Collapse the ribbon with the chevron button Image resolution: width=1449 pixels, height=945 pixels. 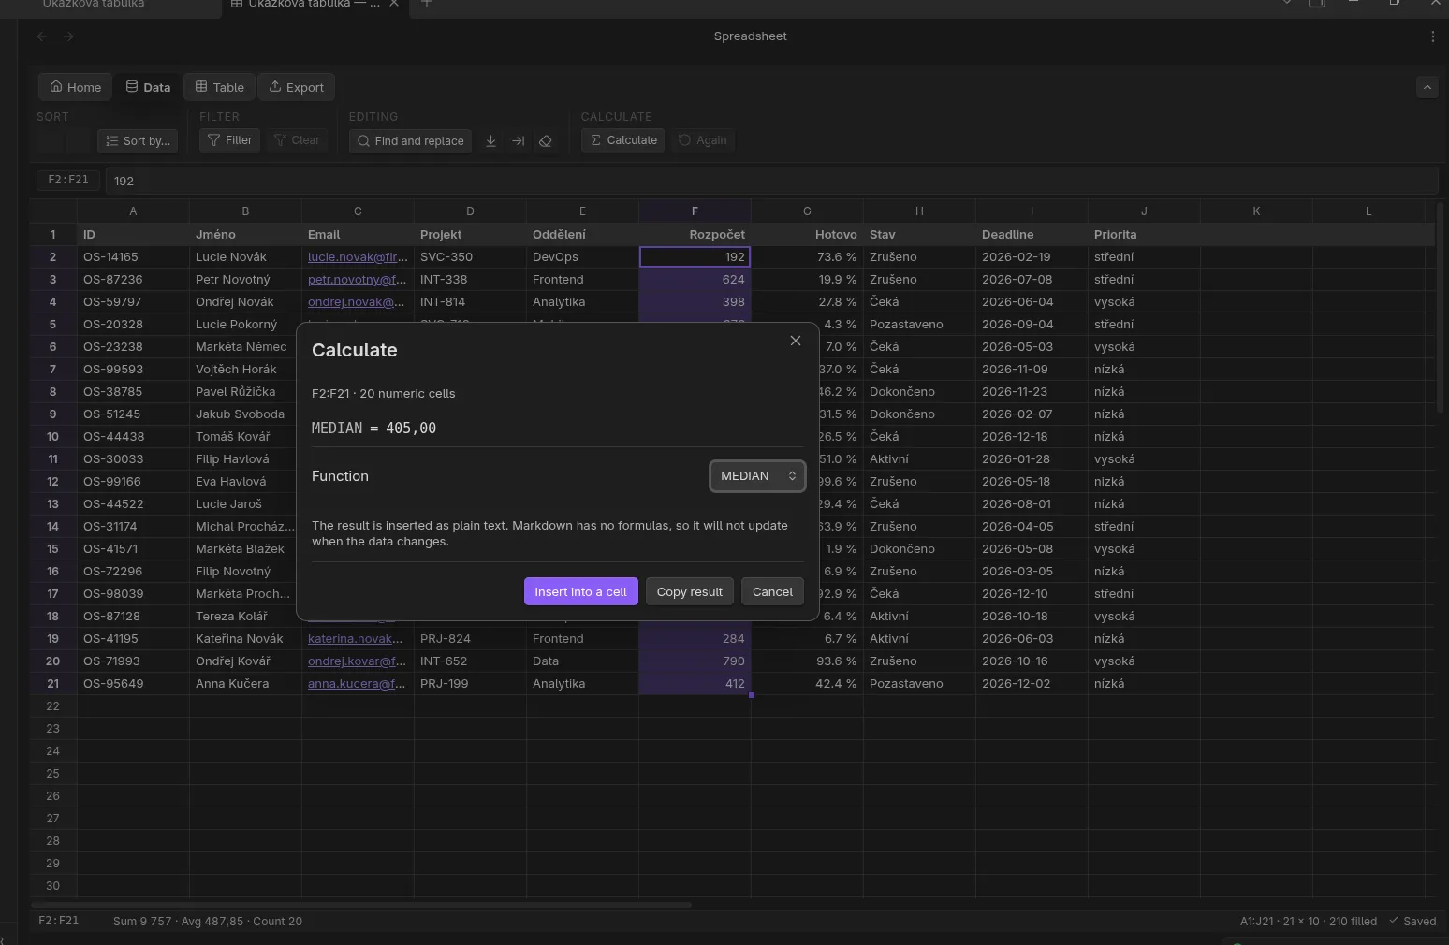pos(1427,87)
